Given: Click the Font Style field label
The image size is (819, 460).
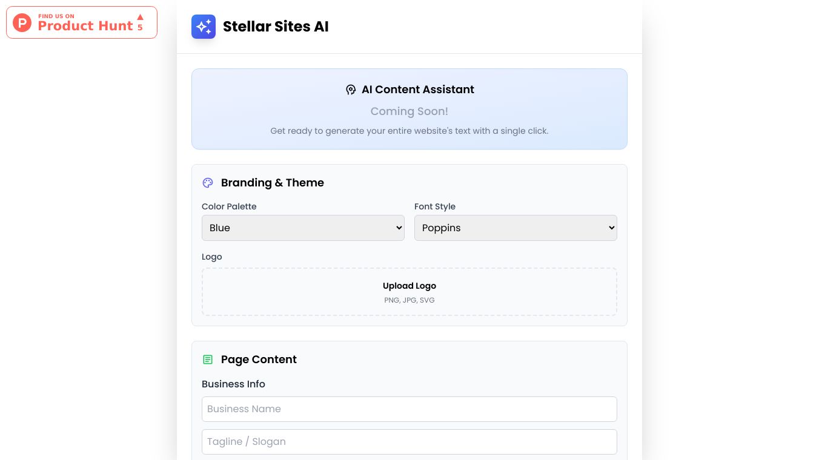Looking at the screenshot, I should [x=435, y=206].
